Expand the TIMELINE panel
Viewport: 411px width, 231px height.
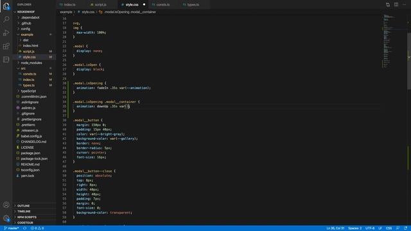pos(34,211)
